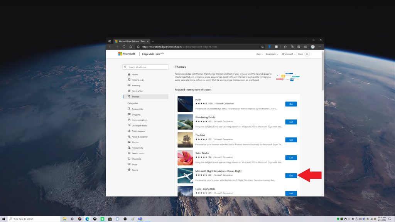Open the Sports category
Screen dimensions: 395x222
point(133,170)
